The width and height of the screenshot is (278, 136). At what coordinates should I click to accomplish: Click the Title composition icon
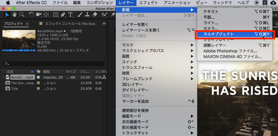point(8,88)
